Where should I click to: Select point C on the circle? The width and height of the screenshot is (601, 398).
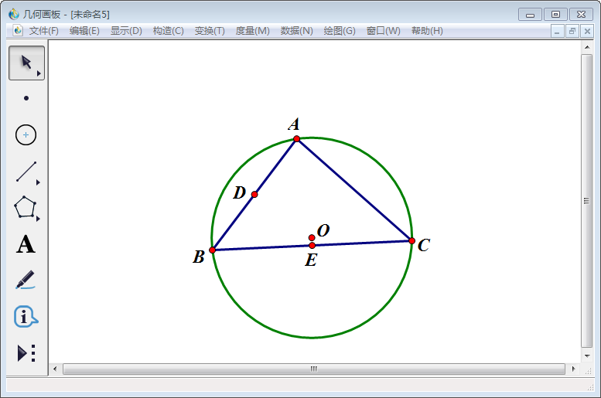[411, 241]
